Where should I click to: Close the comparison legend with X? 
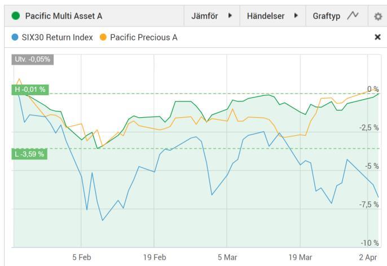tap(377, 37)
